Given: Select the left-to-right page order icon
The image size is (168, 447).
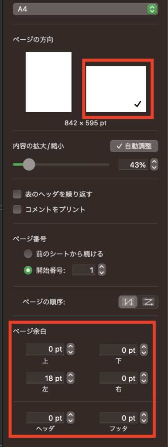Looking at the screenshot, I should (148, 302).
